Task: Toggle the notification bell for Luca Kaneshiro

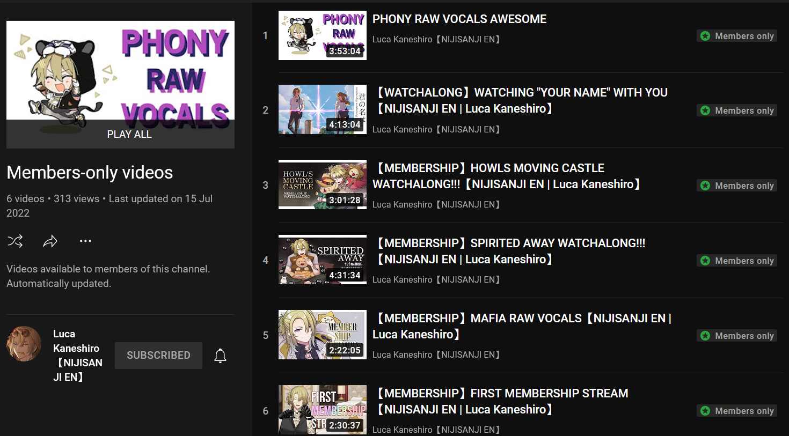Action: [x=220, y=356]
